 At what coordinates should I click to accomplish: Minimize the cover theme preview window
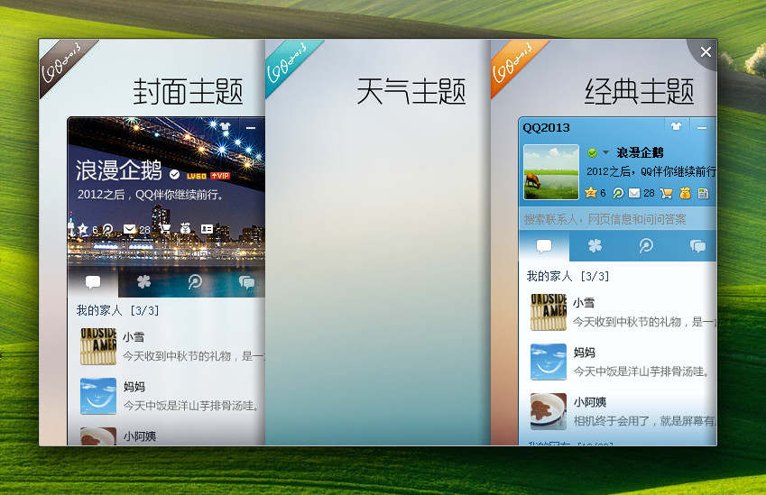[251, 127]
